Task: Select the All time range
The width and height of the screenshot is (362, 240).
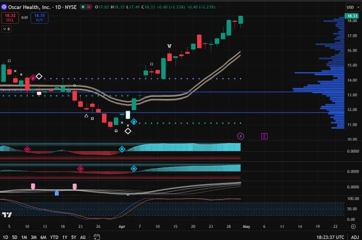Action: point(83,237)
